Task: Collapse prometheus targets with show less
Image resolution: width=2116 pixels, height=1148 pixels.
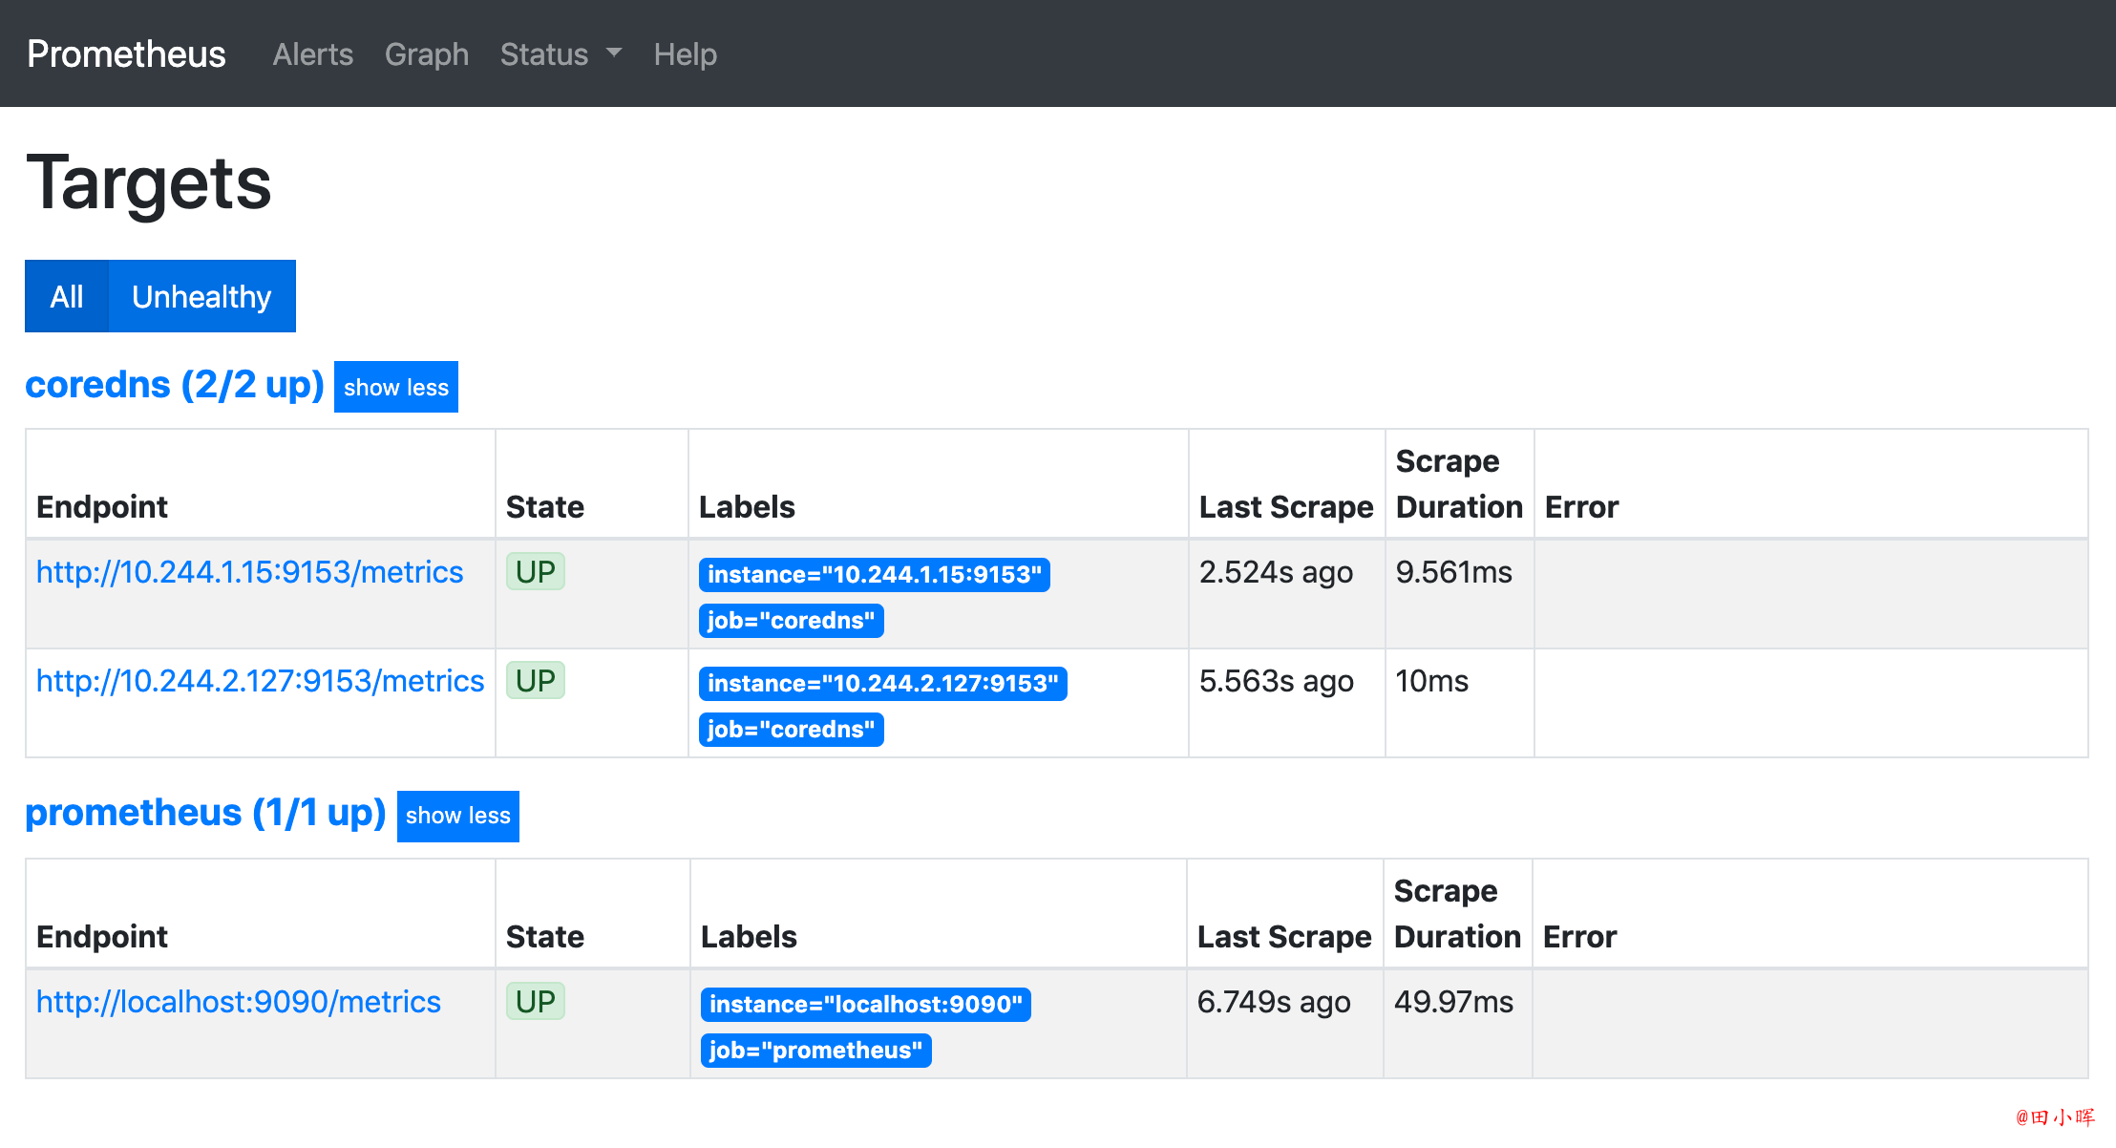Action: click(458, 816)
